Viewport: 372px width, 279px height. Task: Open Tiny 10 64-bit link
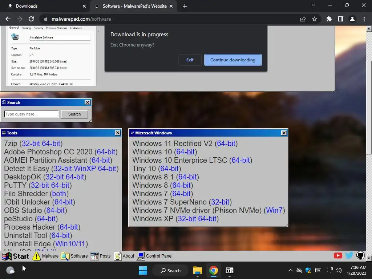pos(169,169)
